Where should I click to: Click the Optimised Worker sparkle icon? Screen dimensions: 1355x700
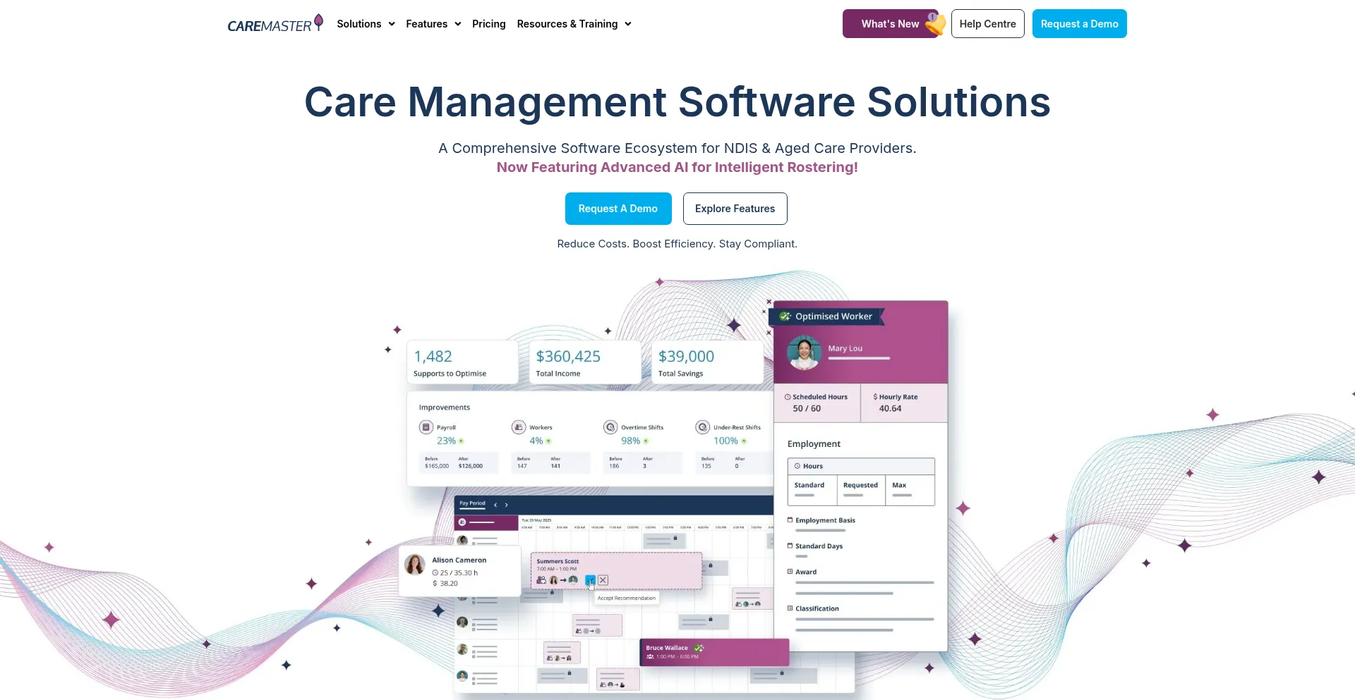coord(785,317)
